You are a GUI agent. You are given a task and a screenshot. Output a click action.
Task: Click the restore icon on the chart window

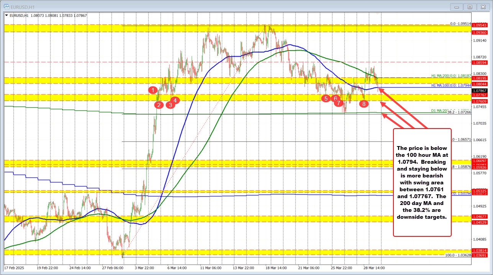[469, 7]
